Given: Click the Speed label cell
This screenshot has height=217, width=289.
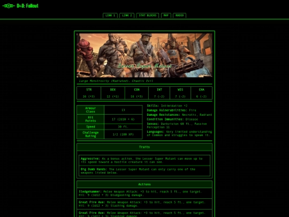Looking at the screenshot, I should tap(90, 127).
